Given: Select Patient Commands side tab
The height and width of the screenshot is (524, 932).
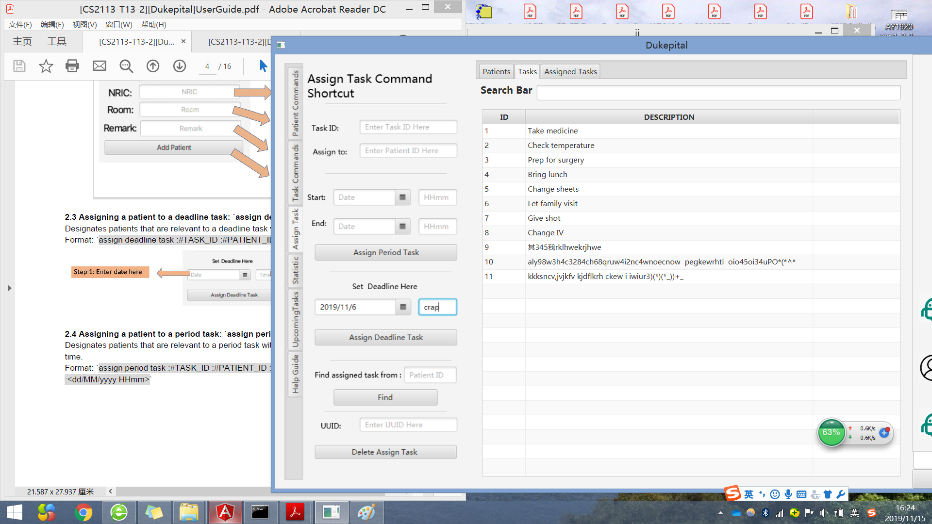Looking at the screenshot, I should tap(295, 103).
